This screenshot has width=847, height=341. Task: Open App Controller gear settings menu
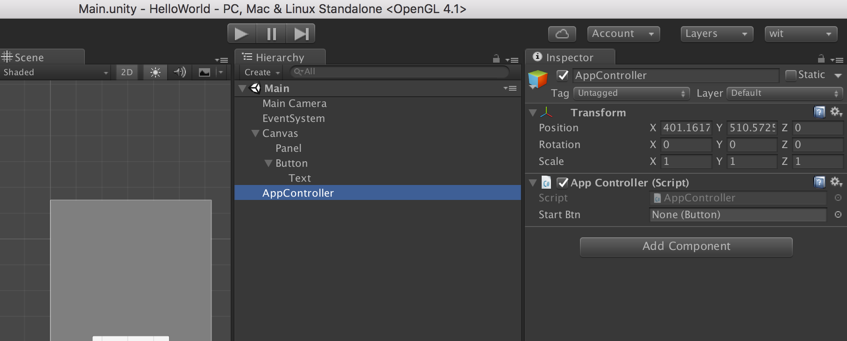point(836,182)
